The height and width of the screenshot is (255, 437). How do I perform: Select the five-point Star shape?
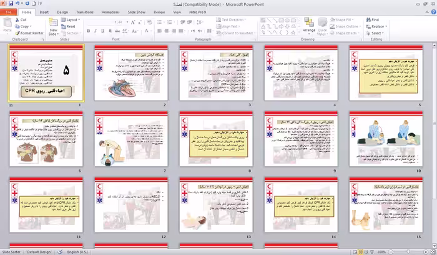(x=293, y=33)
